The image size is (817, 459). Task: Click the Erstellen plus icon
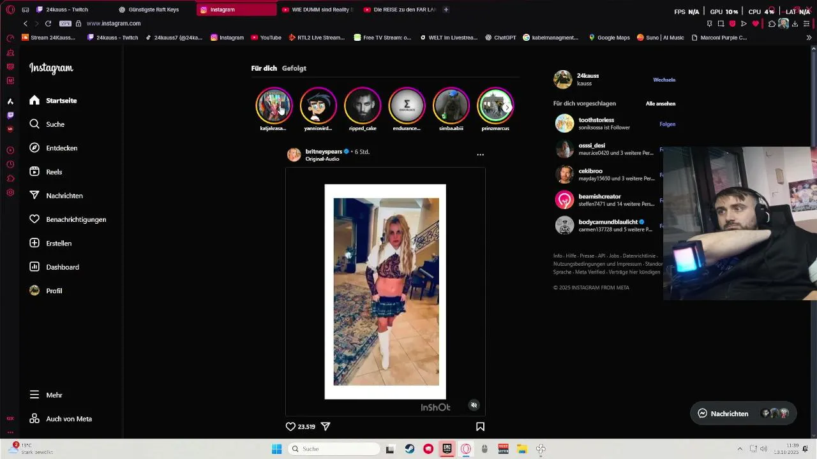(x=34, y=243)
